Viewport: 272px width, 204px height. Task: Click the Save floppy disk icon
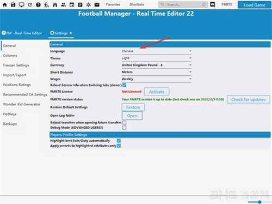click(13, 5)
